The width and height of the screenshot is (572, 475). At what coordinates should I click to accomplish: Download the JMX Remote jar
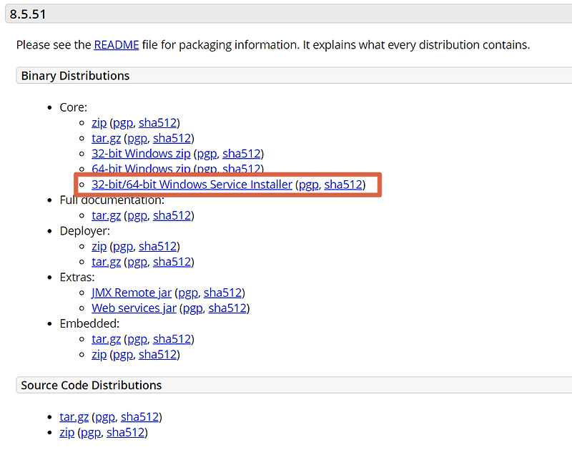point(132,293)
